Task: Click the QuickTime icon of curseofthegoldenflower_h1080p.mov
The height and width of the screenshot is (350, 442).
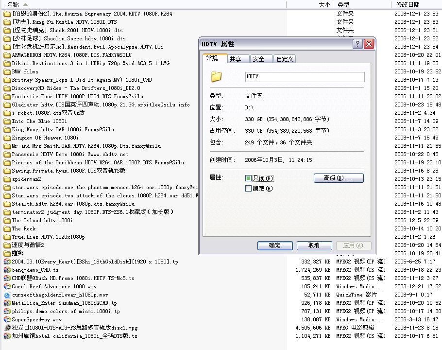Action: [7, 295]
